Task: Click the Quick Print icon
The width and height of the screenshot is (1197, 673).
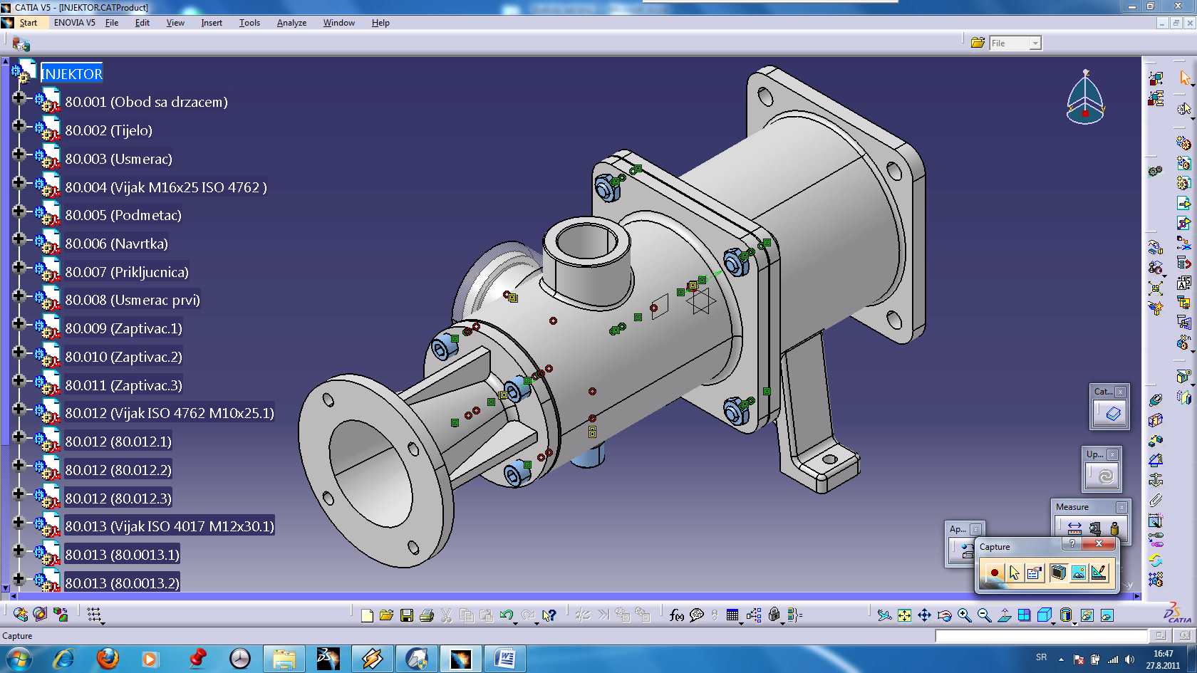Action: coord(427,615)
